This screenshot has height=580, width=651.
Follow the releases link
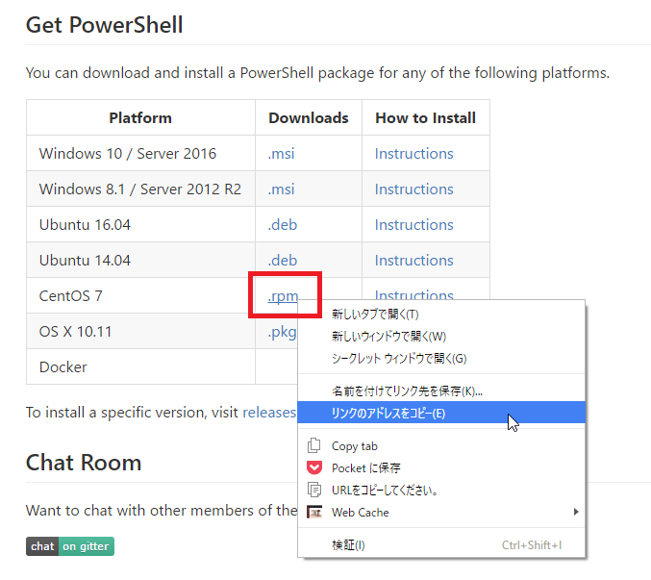pyautogui.click(x=269, y=413)
